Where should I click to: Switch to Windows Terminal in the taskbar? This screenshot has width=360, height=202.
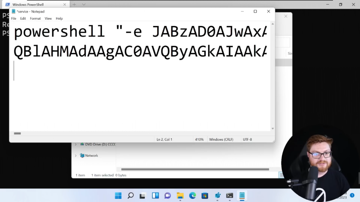pos(230,196)
